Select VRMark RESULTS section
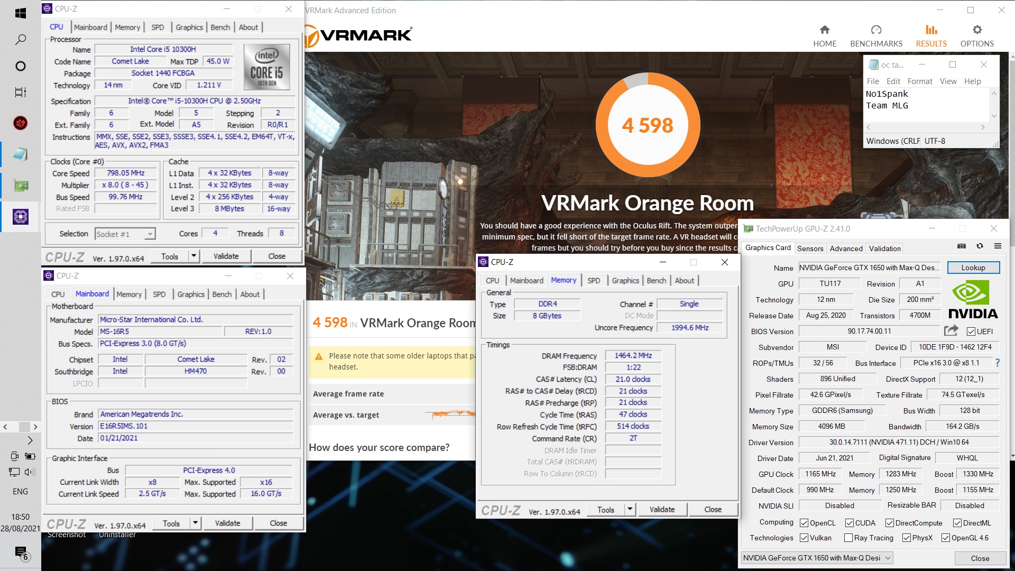Viewport: 1015px width, 571px height. pyautogui.click(x=931, y=36)
